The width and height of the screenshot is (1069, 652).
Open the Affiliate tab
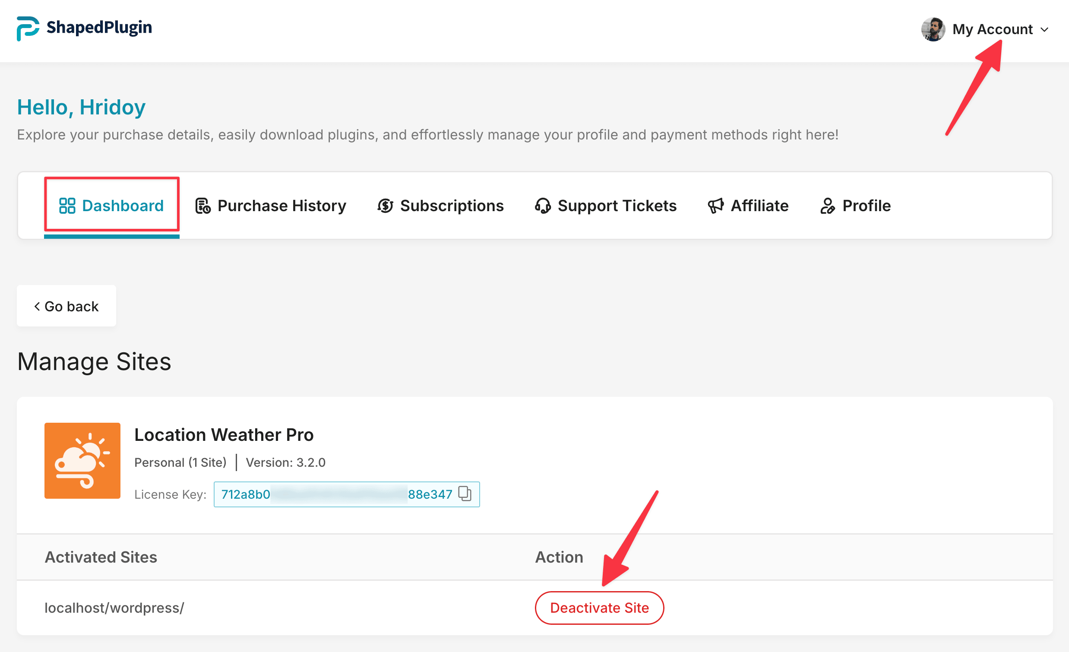pyautogui.click(x=748, y=206)
